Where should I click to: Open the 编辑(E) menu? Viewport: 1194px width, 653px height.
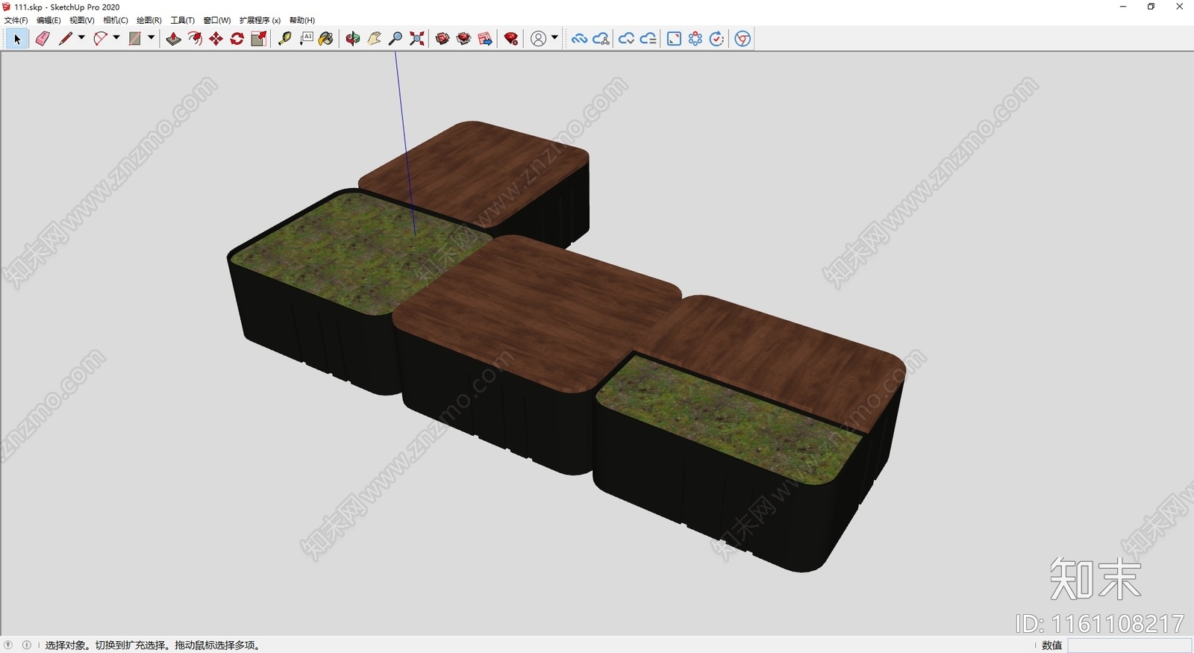49,20
